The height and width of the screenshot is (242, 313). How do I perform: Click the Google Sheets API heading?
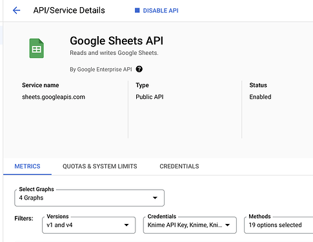coord(117,41)
